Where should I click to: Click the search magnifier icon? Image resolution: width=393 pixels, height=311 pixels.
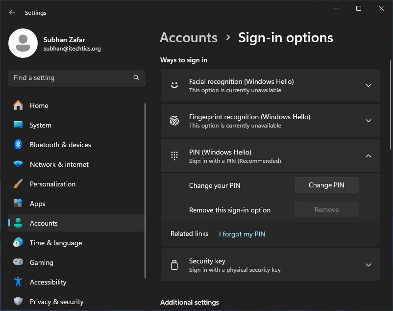tap(136, 78)
